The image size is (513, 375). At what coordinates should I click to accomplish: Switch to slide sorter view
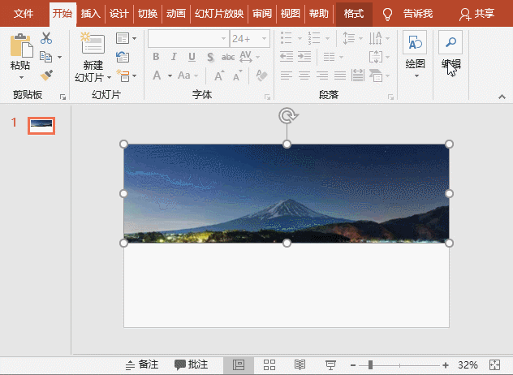coord(270,365)
